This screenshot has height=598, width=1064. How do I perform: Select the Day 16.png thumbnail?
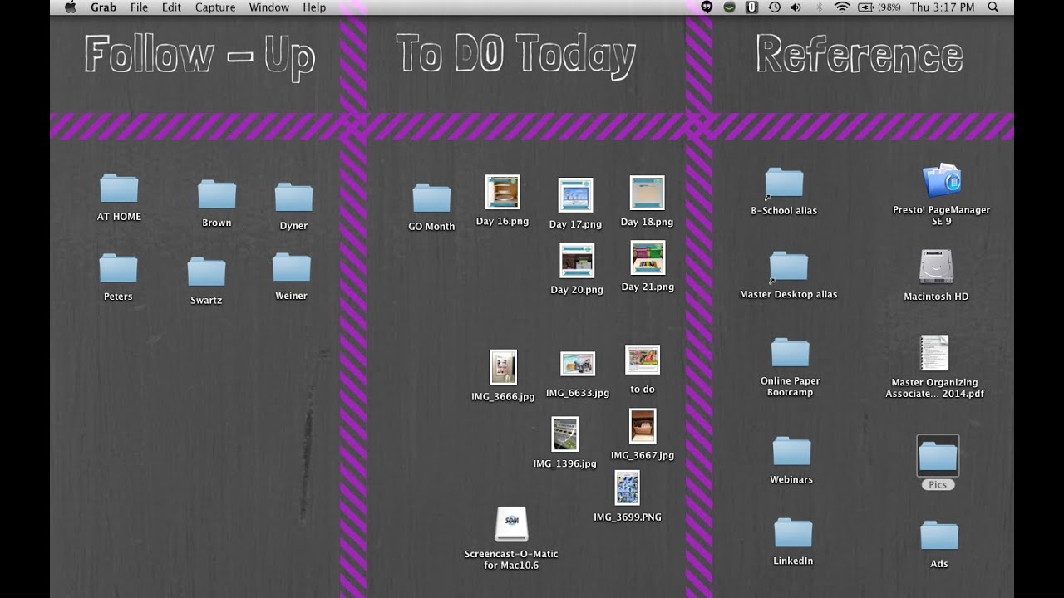[502, 193]
